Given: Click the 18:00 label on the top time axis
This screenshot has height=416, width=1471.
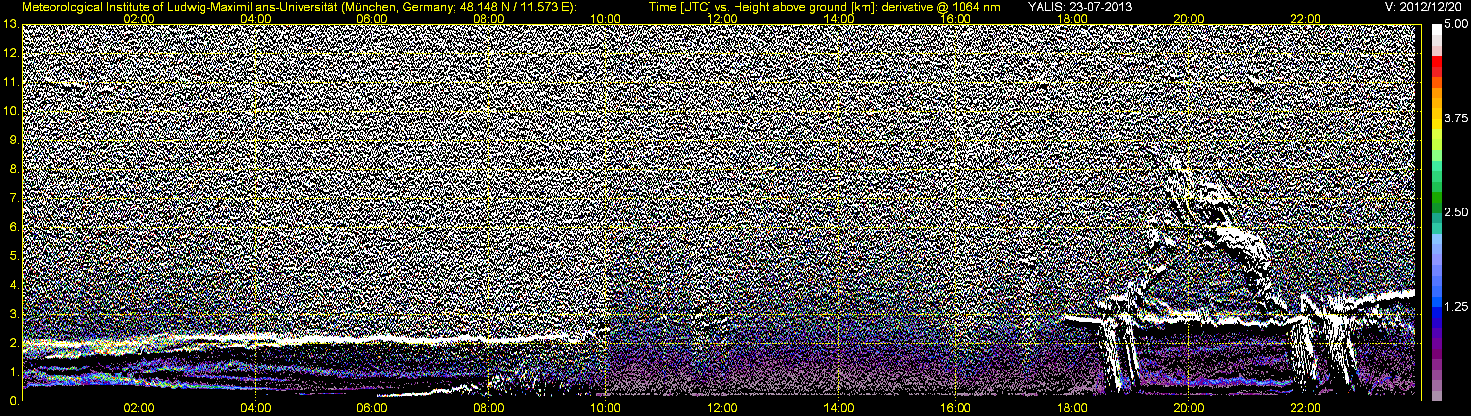Looking at the screenshot, I should pyautogui.click(x=1072, y=19).
